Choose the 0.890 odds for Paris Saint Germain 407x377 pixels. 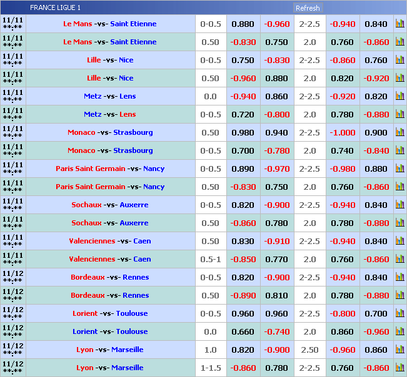243,169
